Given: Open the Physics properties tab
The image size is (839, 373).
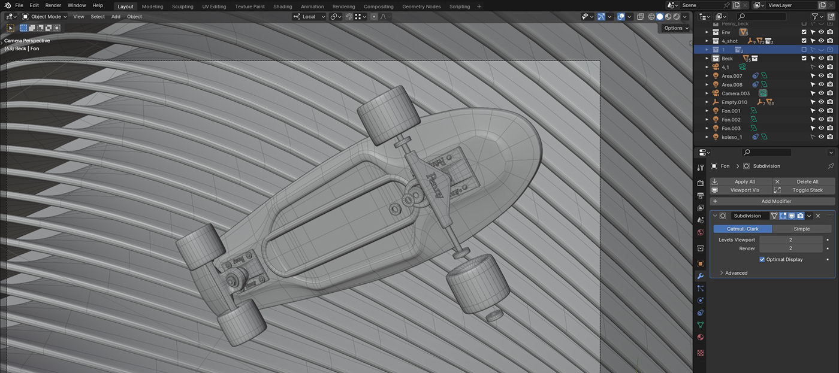Looking at the screenshot, I should (700, 301).
